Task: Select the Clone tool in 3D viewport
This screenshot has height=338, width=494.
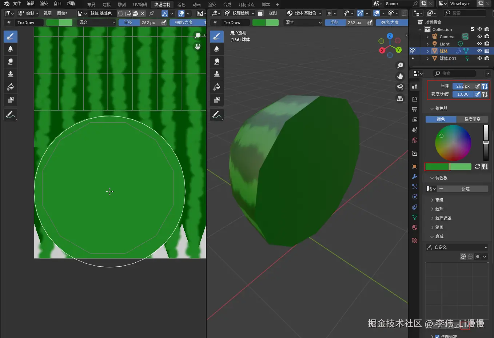Action: pos(217,74)
